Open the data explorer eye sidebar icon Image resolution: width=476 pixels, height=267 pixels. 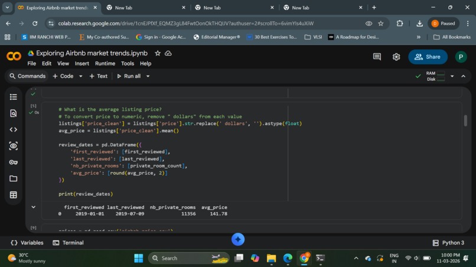pos(14,146)
